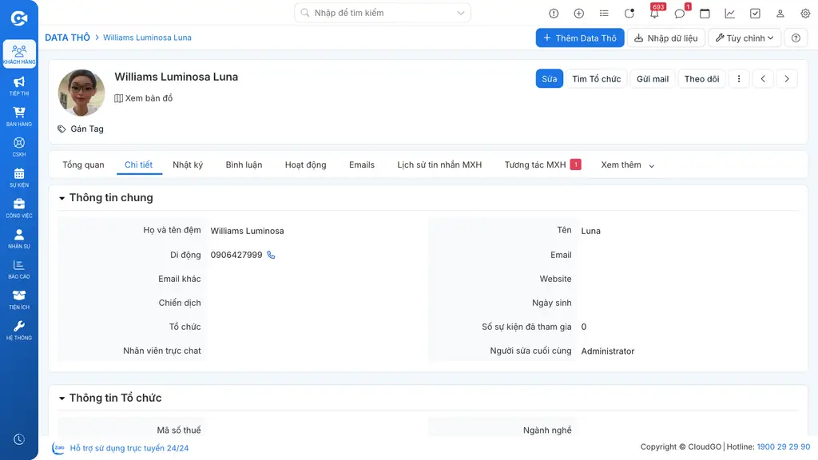Open notifications bell with 693 badge
The image size is (818, 460).
(x=655, y=13)
